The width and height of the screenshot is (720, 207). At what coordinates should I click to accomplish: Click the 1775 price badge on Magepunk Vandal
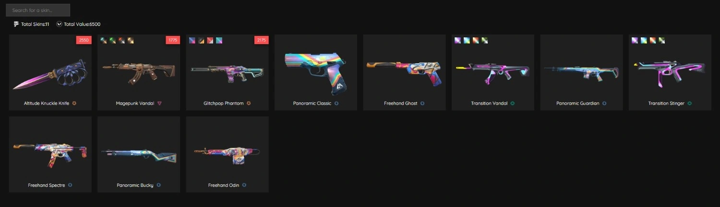pyautogui.click(x=173, y=40)
